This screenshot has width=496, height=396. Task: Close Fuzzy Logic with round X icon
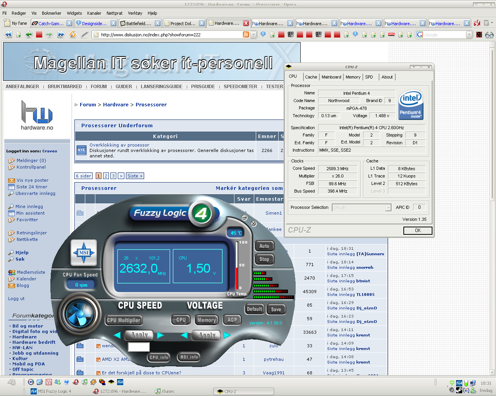pyautogui.click(x=254, y=224)
